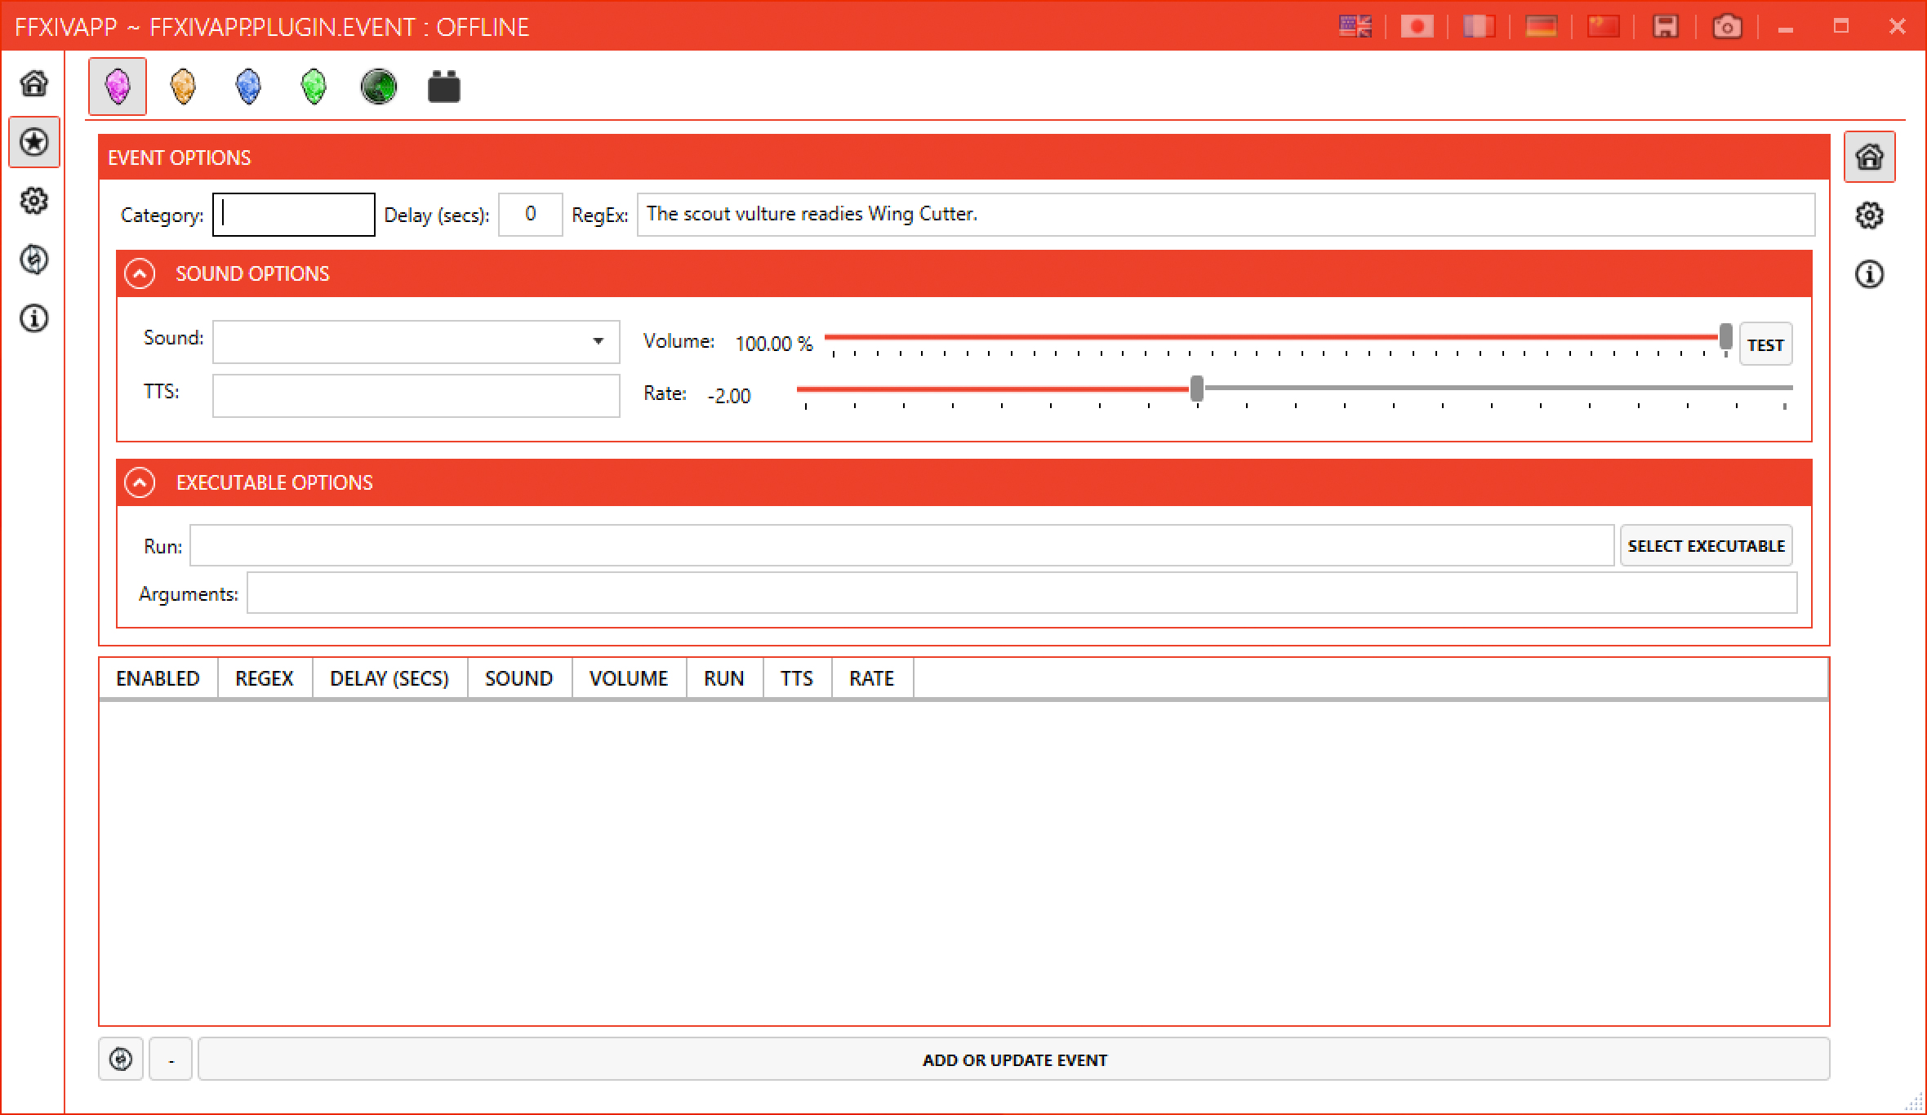Open the green radar plugin tab
Viewport: 1927px width, 1115px height.
[x=379, y=87]
